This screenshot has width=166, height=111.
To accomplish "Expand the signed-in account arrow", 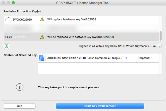I will click(x=160, y=46).
